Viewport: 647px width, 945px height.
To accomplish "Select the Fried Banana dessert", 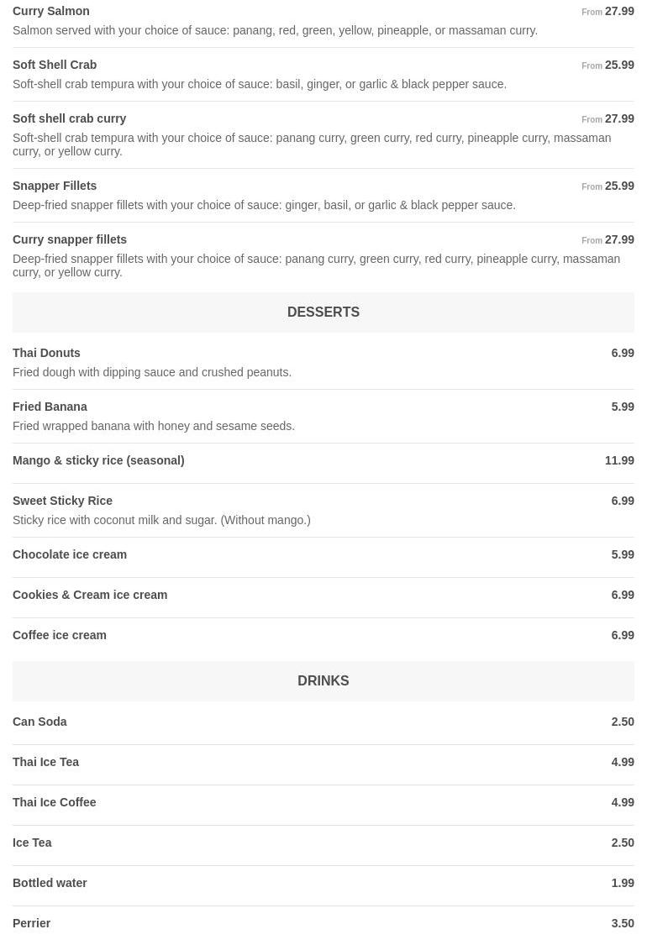I will click(x=50, y=407).
